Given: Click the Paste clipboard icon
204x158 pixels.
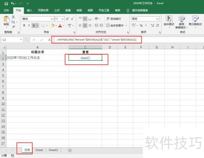Looking at the screenshot, I should pos(7,19).
